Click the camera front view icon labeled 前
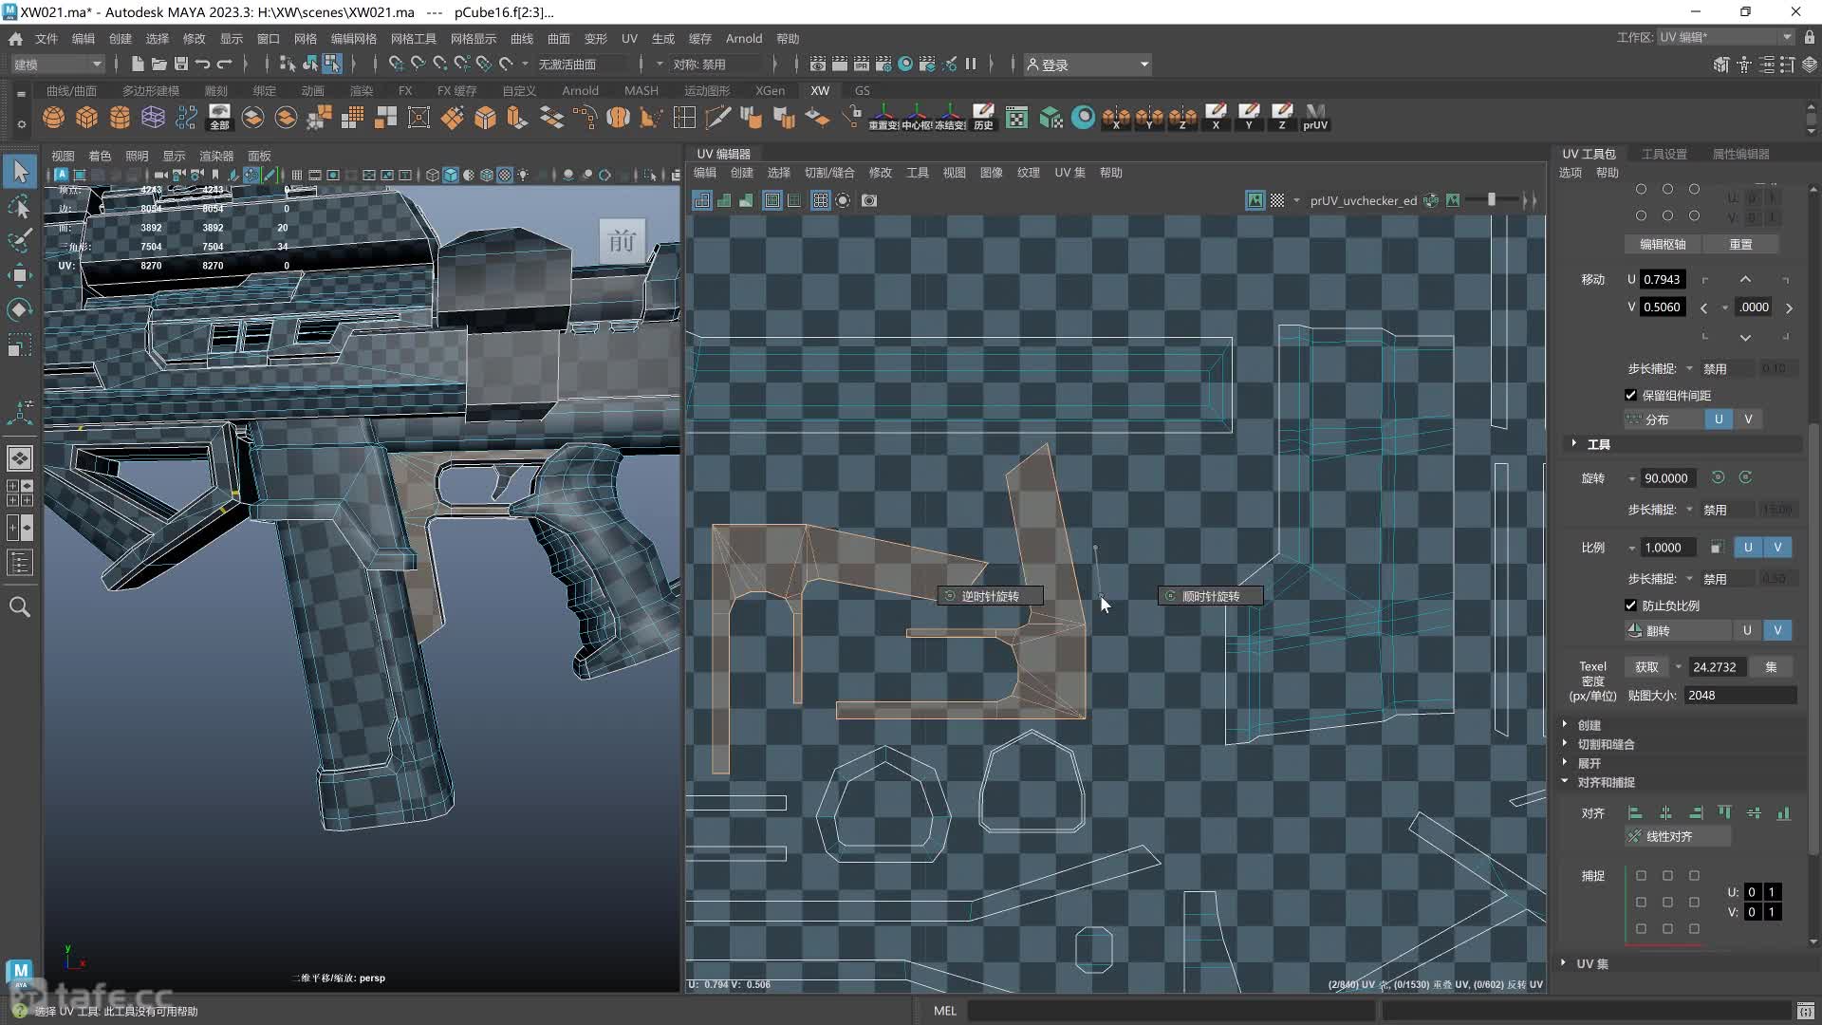Screen dimensions: 1822x1025 620,238
